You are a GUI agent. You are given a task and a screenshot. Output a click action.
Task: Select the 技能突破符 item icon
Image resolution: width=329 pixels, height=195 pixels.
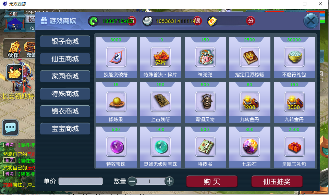click(116, 57)
